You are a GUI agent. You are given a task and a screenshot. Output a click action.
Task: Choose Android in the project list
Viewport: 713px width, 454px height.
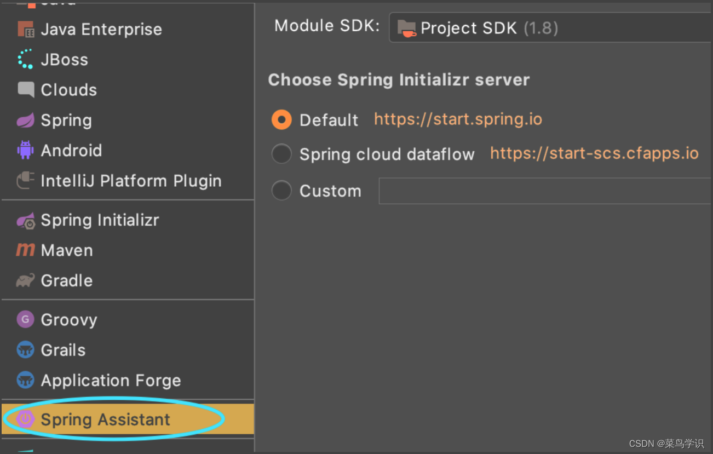[x=128, y=150]
